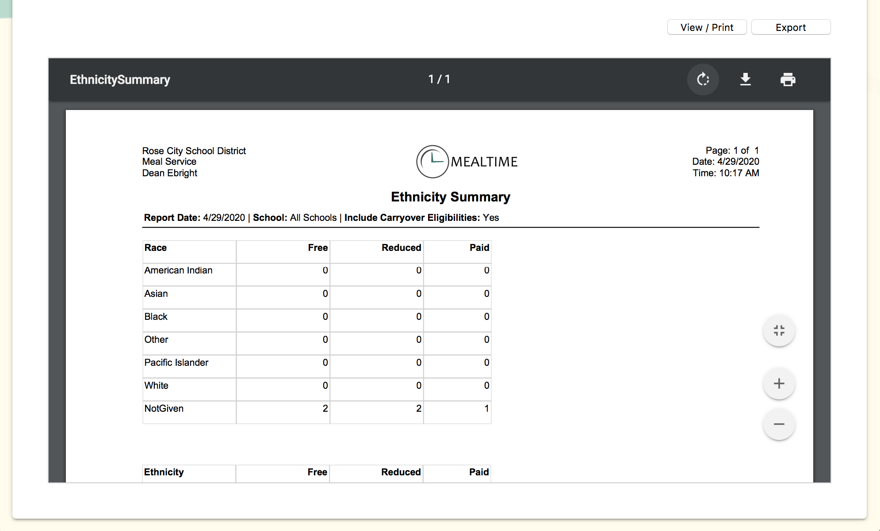Print the PDF using printer icon
This screenshot has height=531, width=880.
tap(788, 80)
